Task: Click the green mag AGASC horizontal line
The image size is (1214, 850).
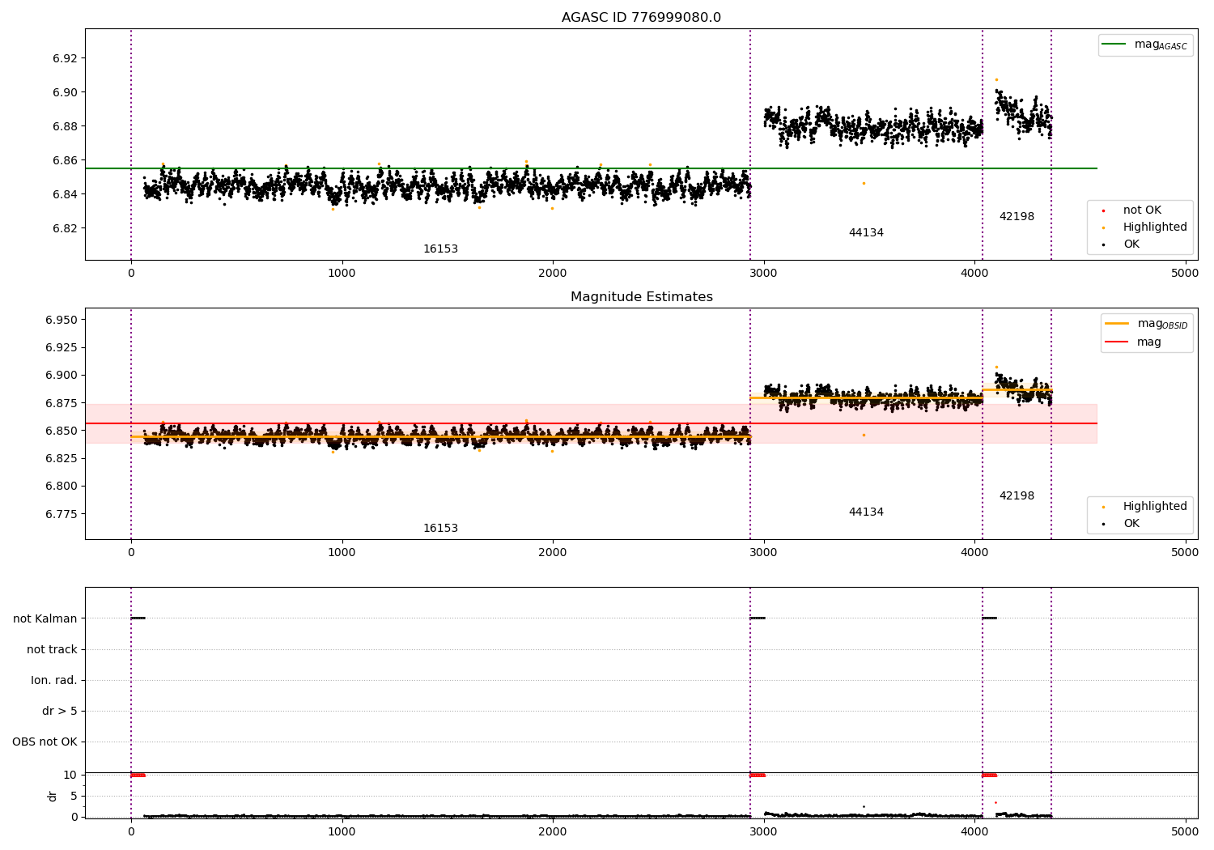Action: pos(591,168)
